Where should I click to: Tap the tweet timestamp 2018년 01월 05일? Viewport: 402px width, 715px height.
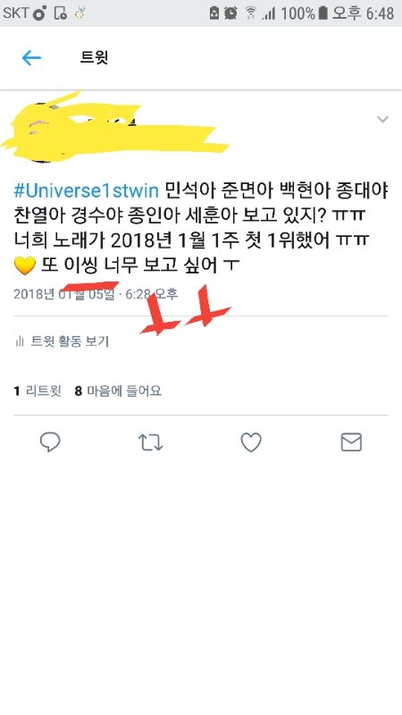tap(63, 294)
